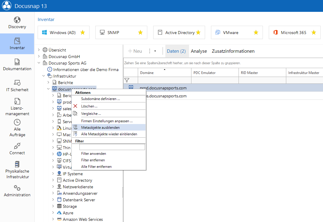Select Metaobjekte ausblenden entry

tap(109, 127)
